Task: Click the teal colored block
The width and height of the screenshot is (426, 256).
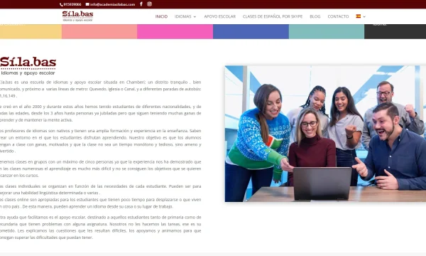Action: pyautogui.click(x=327, y=31)
